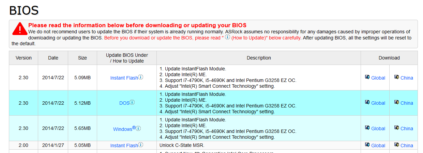
Task: Download Global file for BIOS version 2.00
Action: pos(378,146)
